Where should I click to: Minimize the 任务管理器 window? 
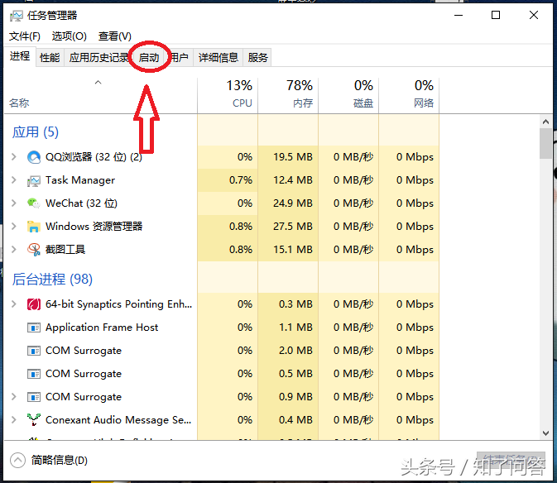pos(459,15)
